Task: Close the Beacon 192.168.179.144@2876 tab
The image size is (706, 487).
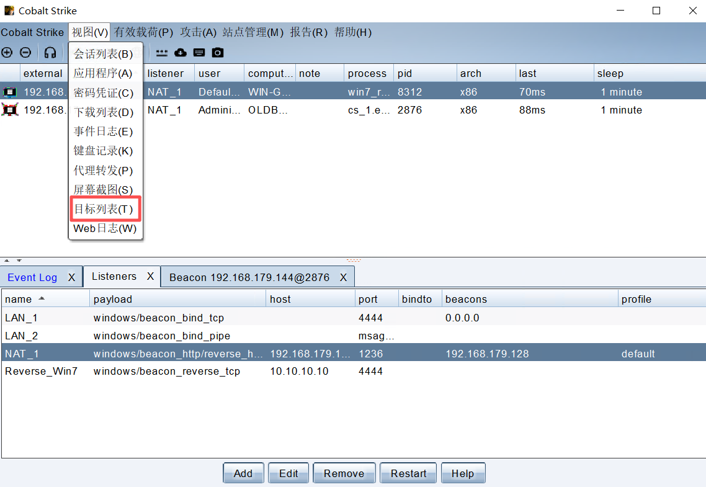Action: coord(343,277)
